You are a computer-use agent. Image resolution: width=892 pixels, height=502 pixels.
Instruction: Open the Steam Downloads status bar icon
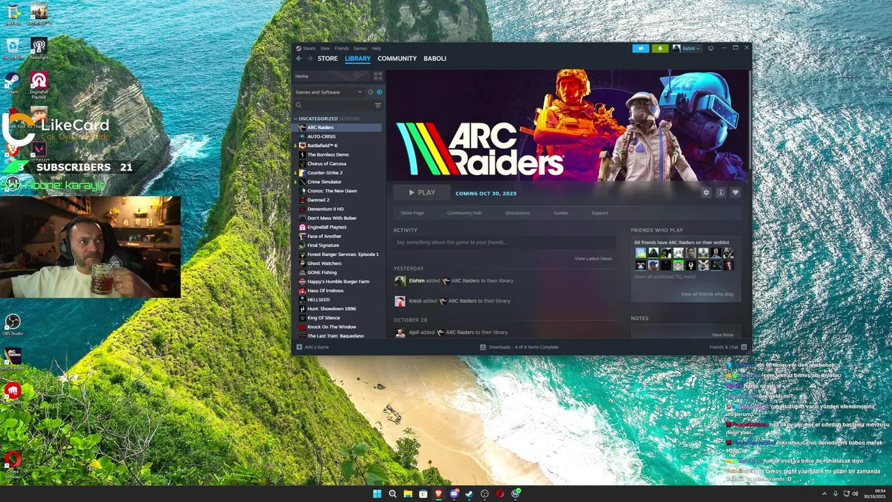point(483,347)
